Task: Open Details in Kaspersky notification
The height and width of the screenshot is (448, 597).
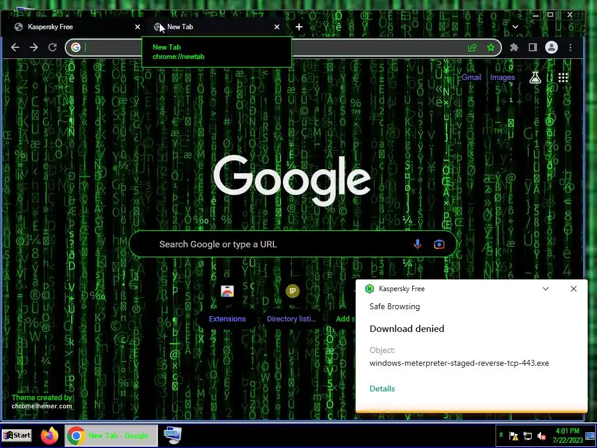Action: [x=382, y=388]
